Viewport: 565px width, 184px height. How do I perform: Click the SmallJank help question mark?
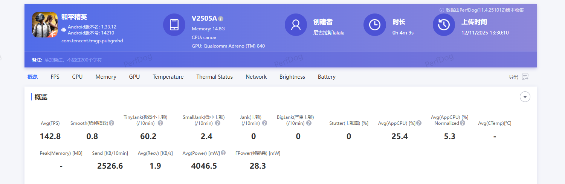(x=218, y=123)
